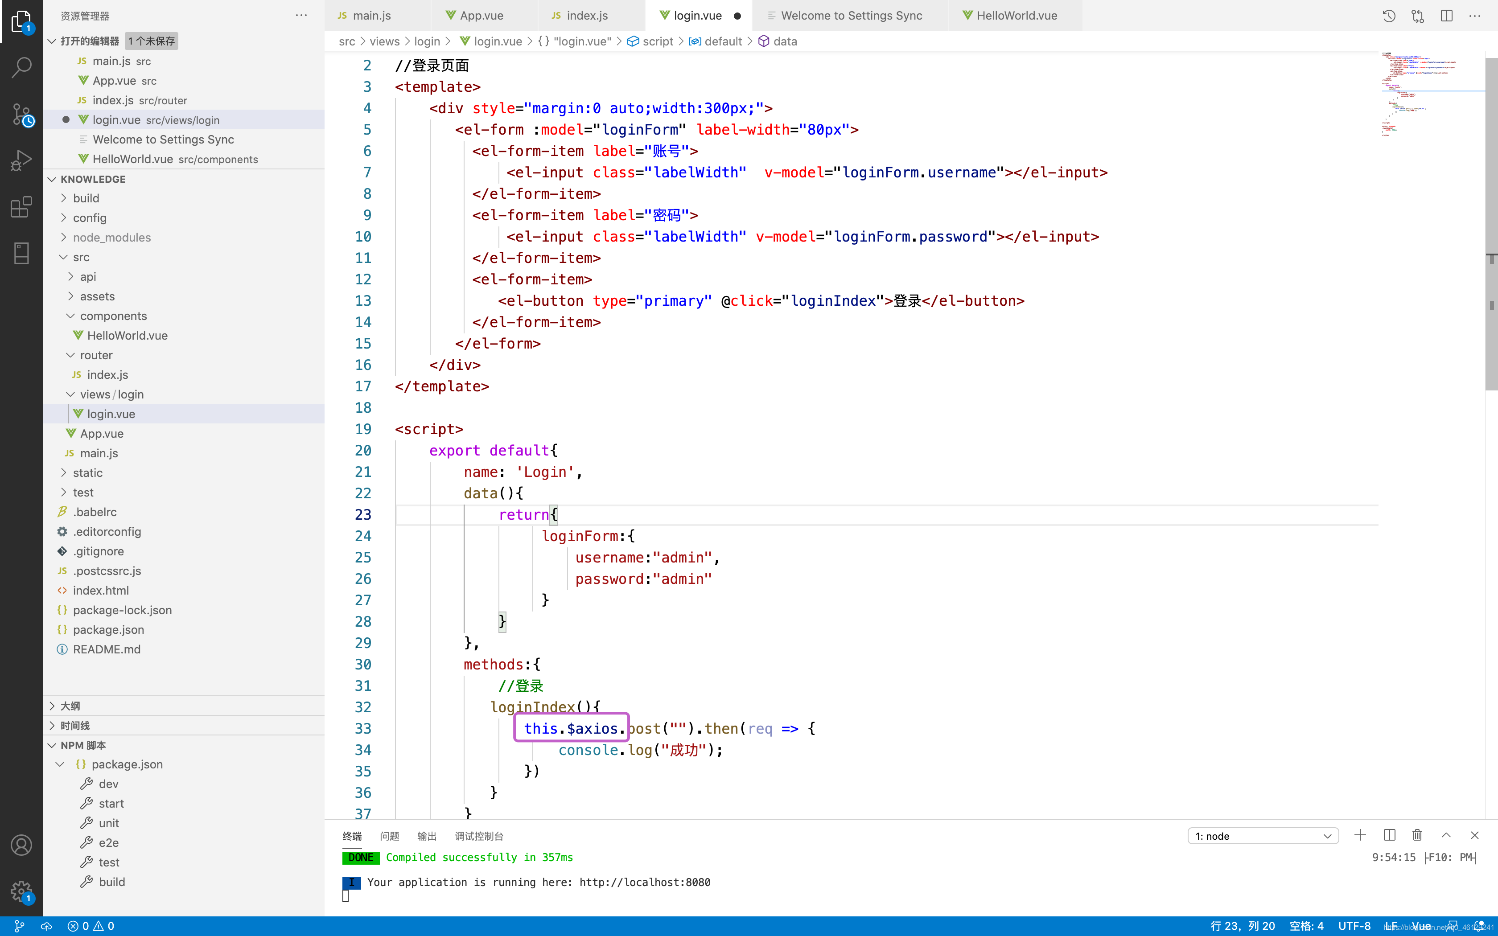1498x936 pixels.
Task: Kill the terminal with trash icon
Action: [x=1418, y=835]
